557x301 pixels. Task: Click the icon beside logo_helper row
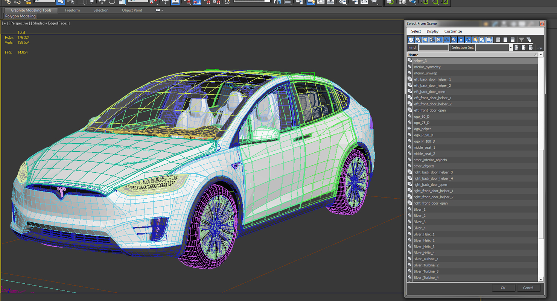[410, 129]
